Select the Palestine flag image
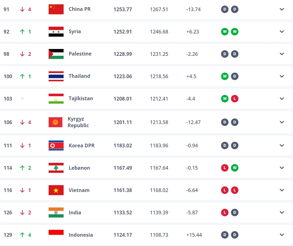The width and height of the screenshot is (293, 246). (x=56, y=54)
